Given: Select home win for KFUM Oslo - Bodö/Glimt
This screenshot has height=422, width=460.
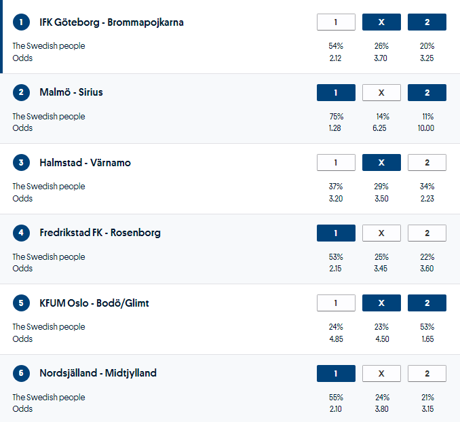Looking at the screenshot, I should 336,303.
